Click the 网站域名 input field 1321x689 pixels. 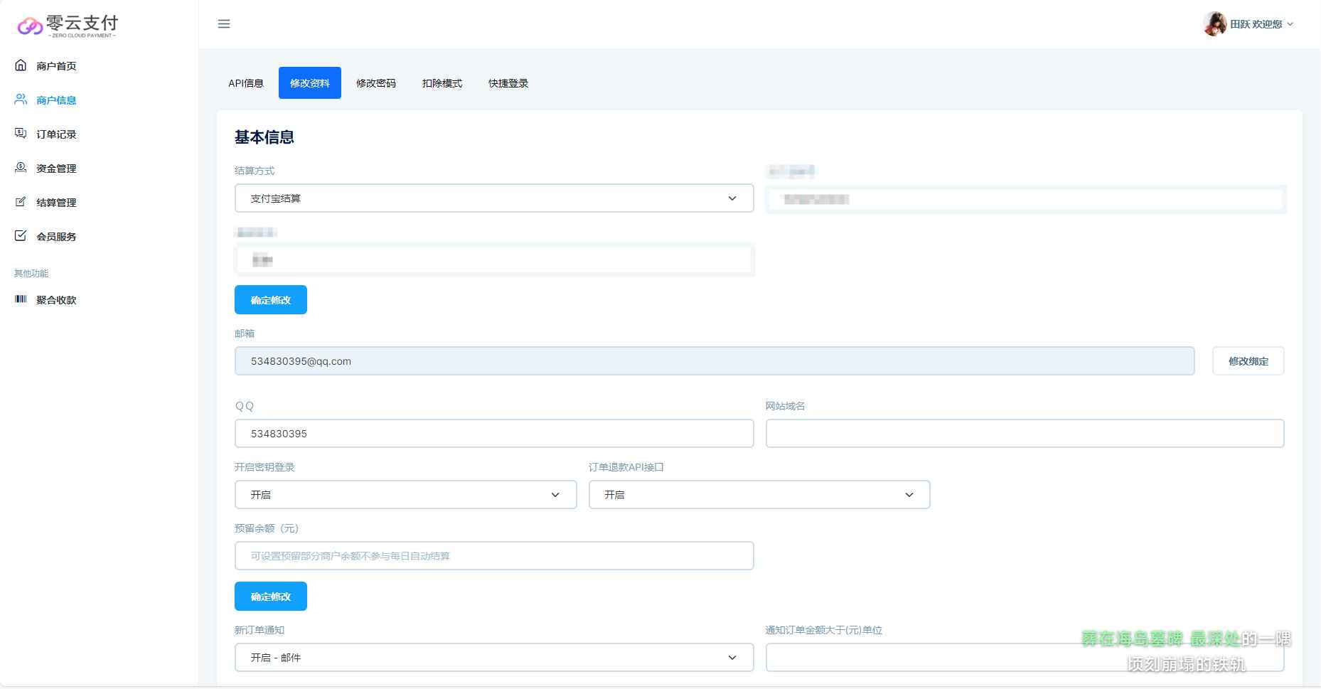(x=1025, y=434)
